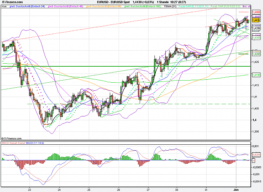
Task: Click the ©IT-Finance.com text in the chart's bottom corner
Action: click(x=11, y=138)
